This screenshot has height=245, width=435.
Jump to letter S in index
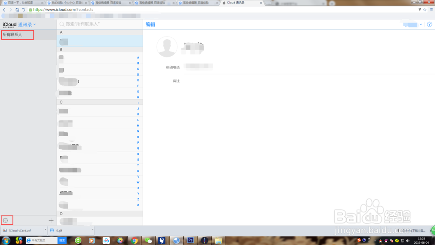click(x=138, y=160)
